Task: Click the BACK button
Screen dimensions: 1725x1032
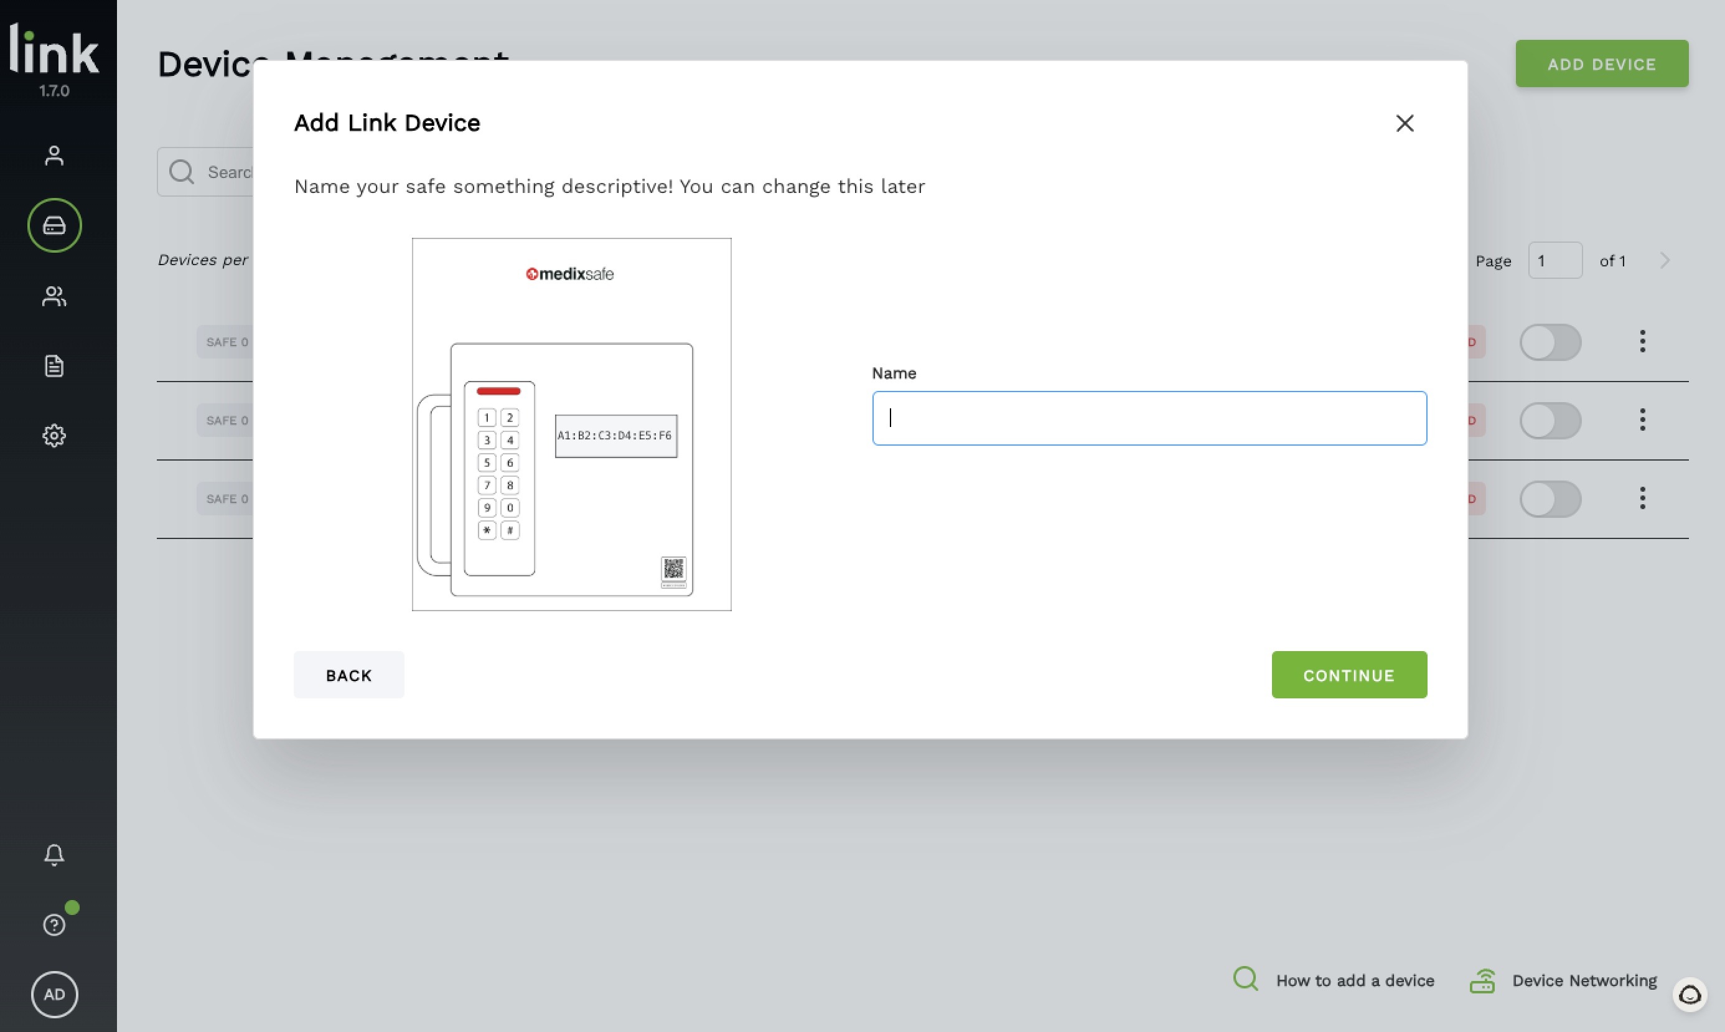Action: 348,673
